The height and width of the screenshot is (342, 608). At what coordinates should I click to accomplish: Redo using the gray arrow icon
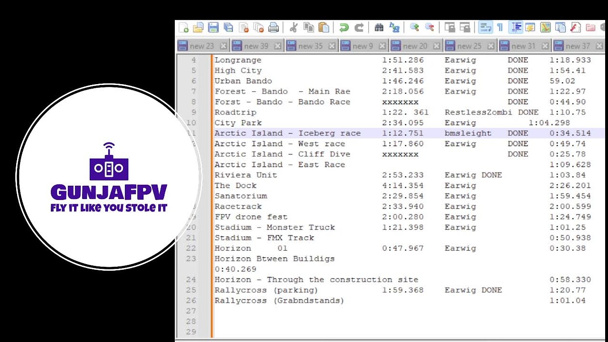pyautogui.click(x=359, y=28)
